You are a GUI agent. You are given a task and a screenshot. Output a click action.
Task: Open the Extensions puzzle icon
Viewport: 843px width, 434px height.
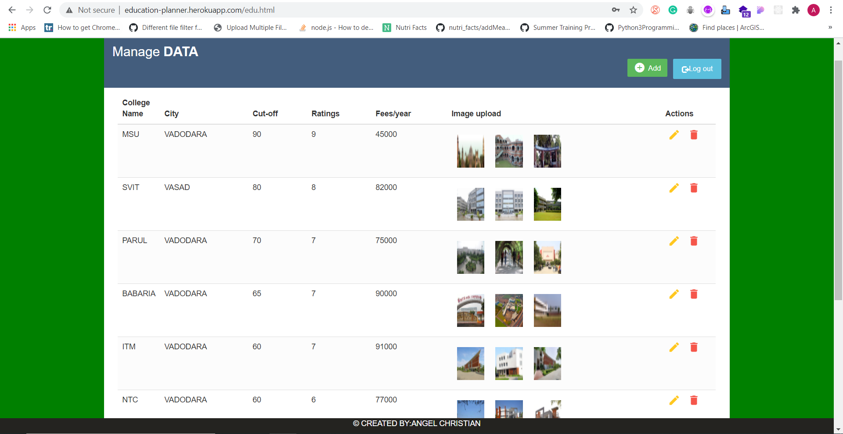[796, 10]
